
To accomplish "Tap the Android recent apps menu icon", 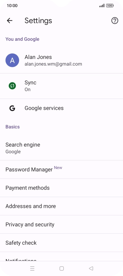I will [x=32, y=268].
